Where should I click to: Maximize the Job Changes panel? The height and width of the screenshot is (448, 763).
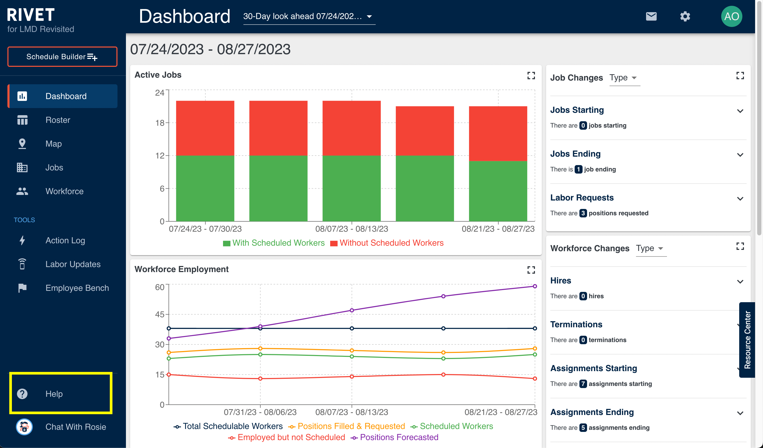740,76
